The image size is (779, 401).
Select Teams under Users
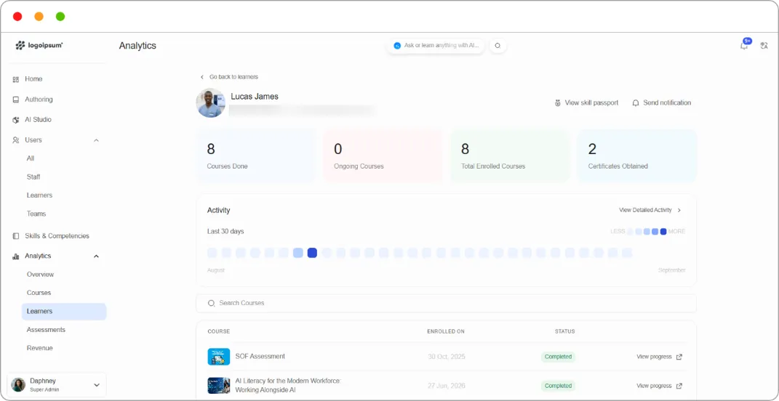[36, 214]
